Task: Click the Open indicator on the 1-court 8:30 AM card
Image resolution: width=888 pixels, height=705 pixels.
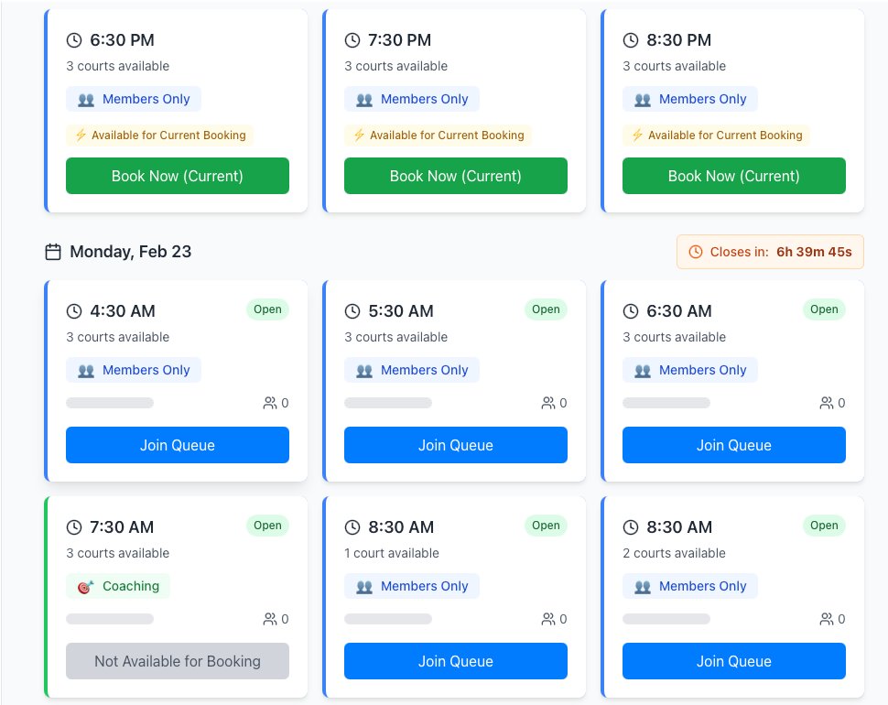Action: coord(546,526)
